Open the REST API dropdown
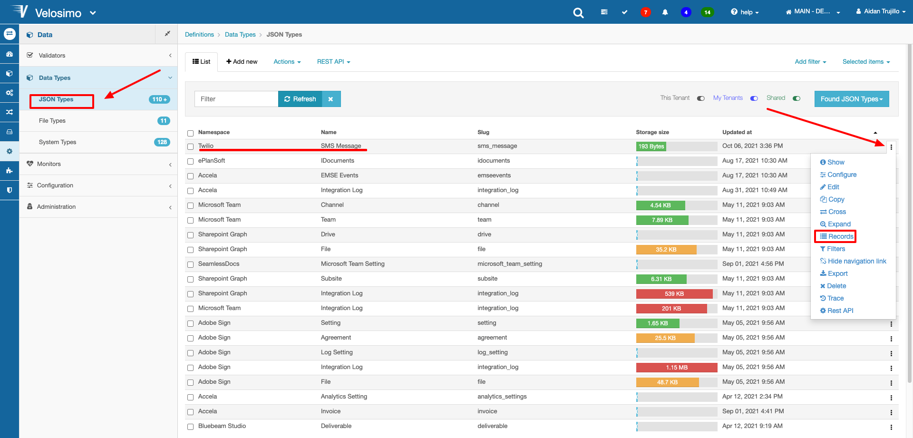Image resolution: width=913 pixels, height=438 pixels. pyautogui.click(x=333, y=62)
